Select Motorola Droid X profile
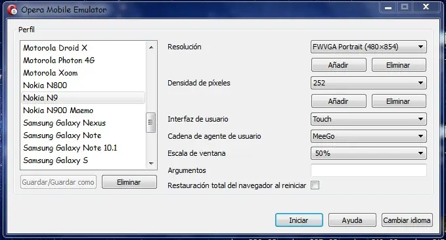This screenshot has width=446, height=240. click(x=83, y=48)
